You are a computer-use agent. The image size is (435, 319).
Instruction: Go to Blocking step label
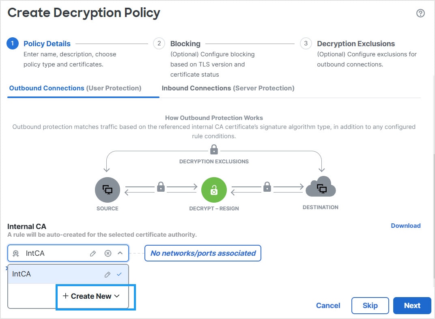[x=185, y=44]
